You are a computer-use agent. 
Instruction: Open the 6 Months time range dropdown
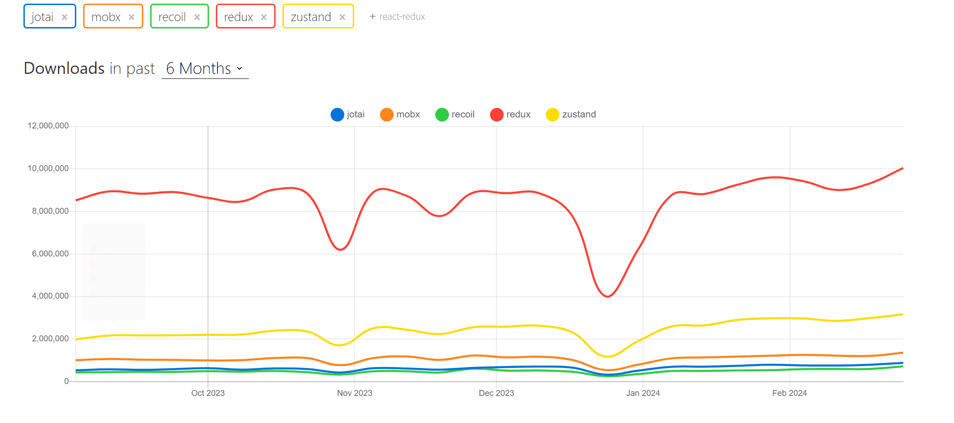point(204,69)
